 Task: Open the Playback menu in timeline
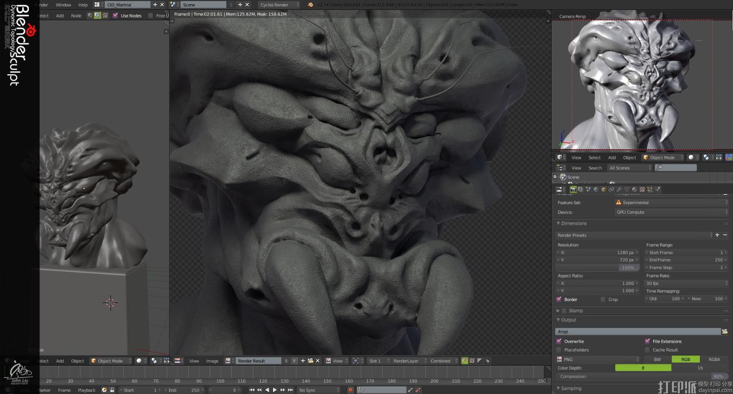pos(87,390)
